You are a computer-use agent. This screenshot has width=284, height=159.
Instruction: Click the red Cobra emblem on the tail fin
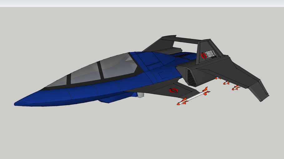click(204, 56)
